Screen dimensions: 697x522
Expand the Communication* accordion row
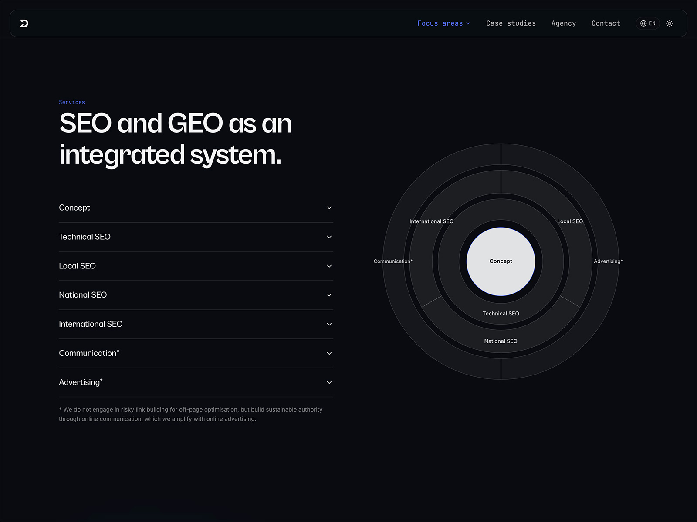(196, 353)
